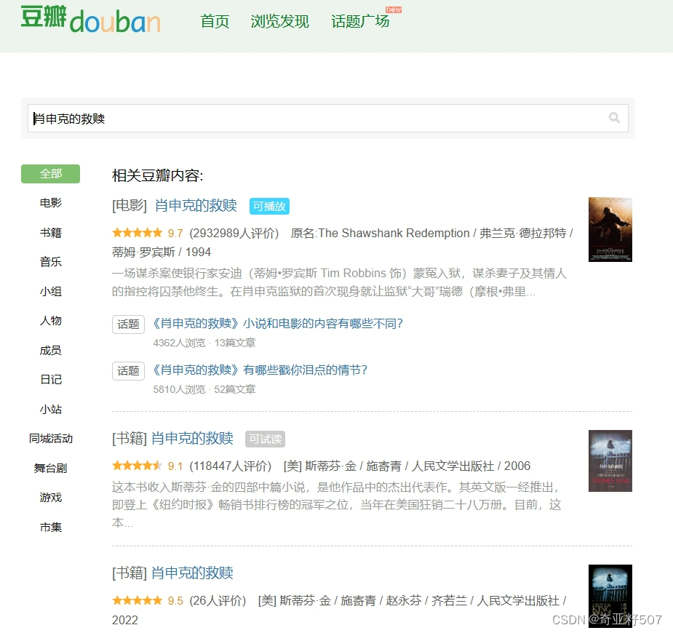Filter results by 同城活动

tap(51, 439)
